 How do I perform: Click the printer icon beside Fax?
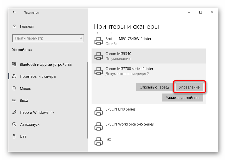click(x=98, y=142)
